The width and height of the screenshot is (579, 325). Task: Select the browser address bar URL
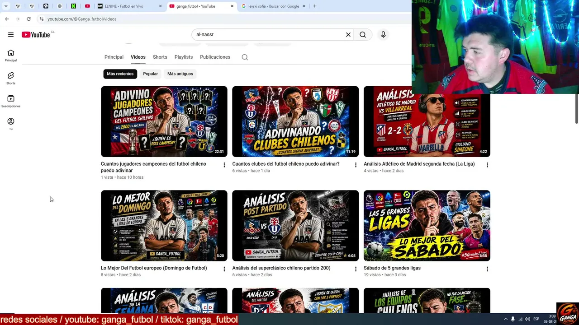(82, 19)
